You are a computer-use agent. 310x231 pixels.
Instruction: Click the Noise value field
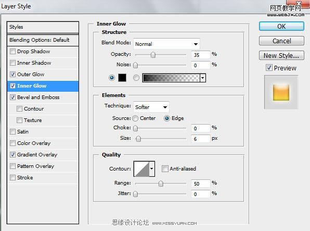point(200,65)
